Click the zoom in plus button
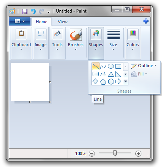This screenshot has height=167, width=165. pos(138,154)
